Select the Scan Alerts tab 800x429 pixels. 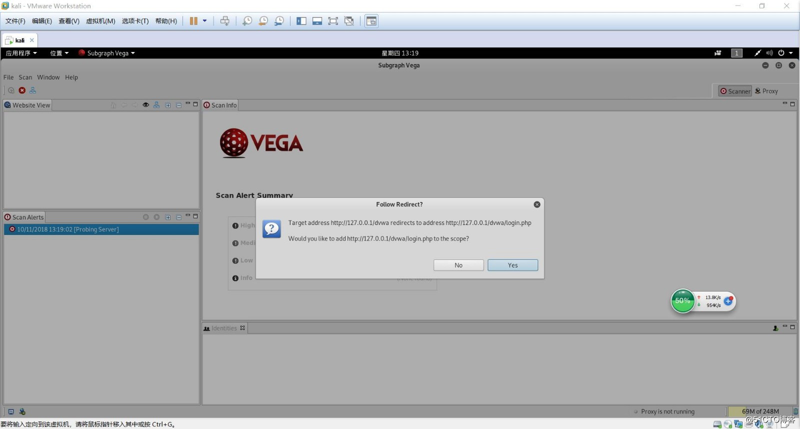[24, 217]
